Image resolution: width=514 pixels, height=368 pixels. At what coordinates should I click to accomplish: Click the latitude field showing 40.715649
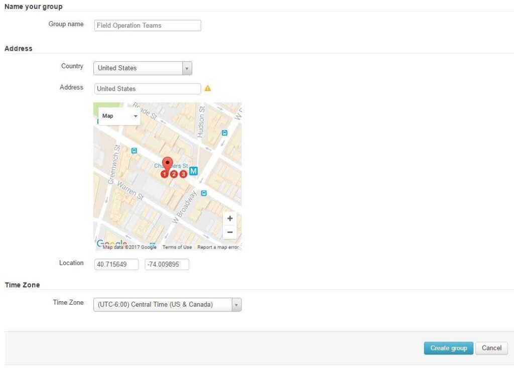pos(116,264)
